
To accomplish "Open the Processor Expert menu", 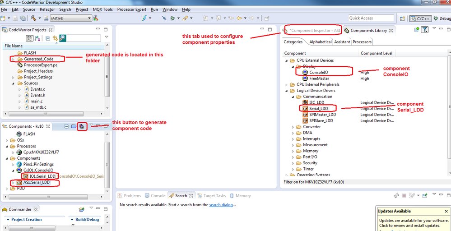I will (x=132, y=9).
